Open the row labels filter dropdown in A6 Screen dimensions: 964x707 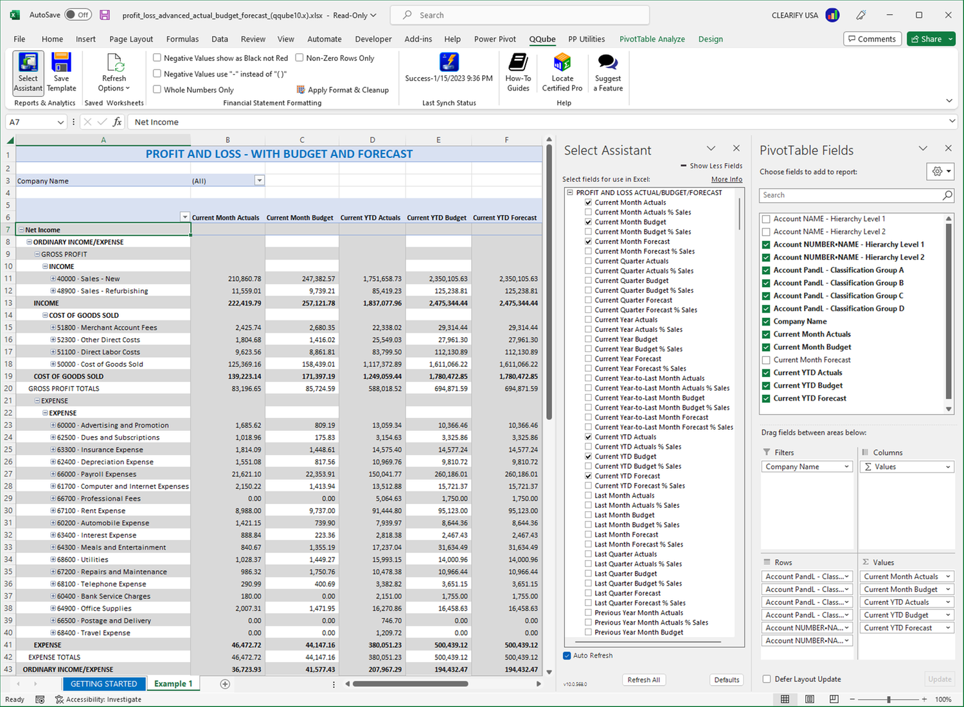click(184, 217)
